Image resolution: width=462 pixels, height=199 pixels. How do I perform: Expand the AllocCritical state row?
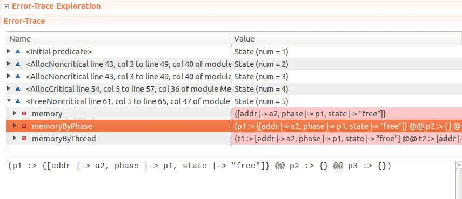[9, 88]
